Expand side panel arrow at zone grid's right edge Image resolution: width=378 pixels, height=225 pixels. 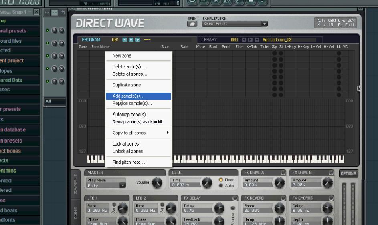(x=359, y=88)
